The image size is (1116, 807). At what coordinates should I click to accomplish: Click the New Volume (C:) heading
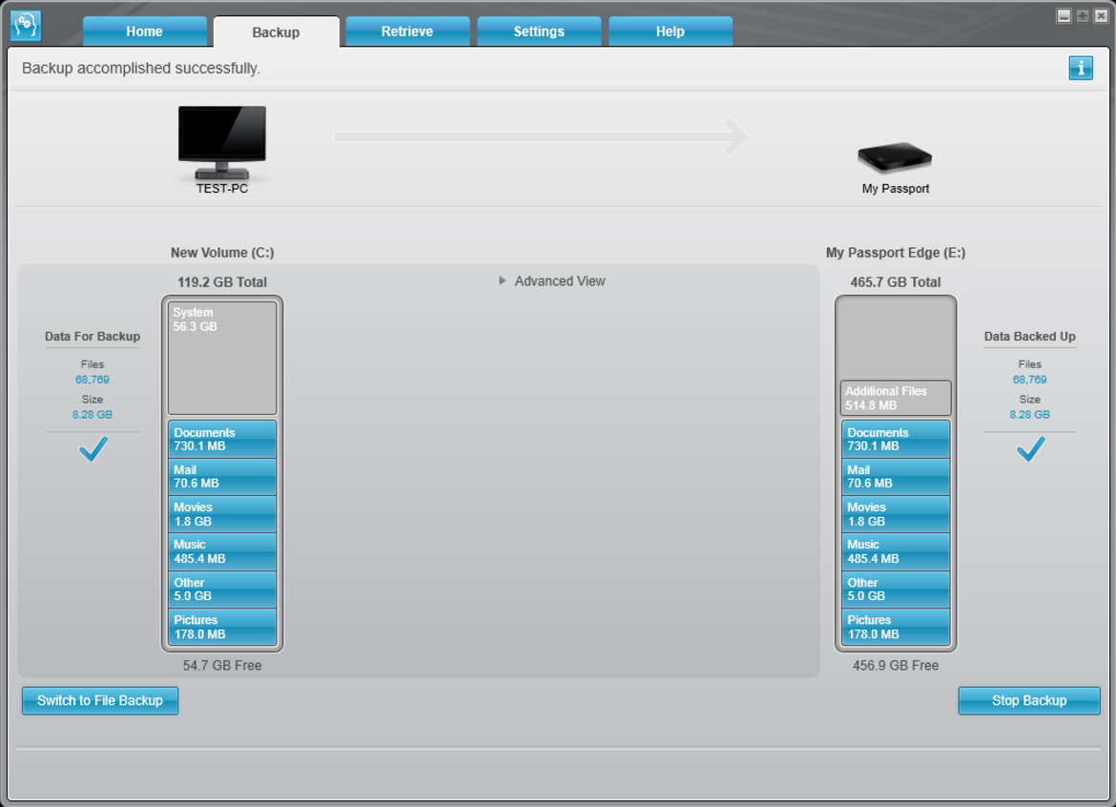[222, 253]
